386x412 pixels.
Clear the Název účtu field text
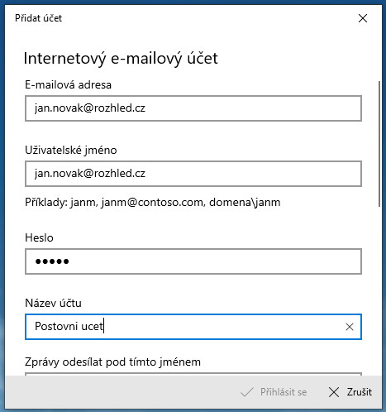(350, 327)
